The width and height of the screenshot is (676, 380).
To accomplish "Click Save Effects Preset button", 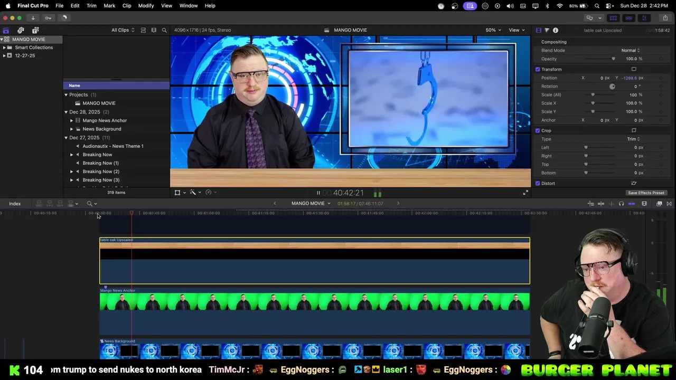I will tap(646, 193).
